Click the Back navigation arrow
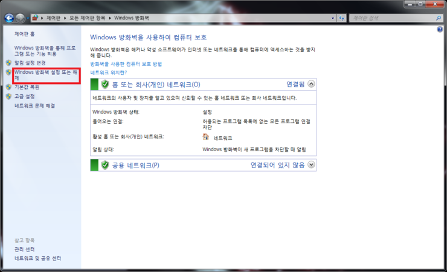Image resolution: width=447 pixels, height=272 pixels. [9, 18]
